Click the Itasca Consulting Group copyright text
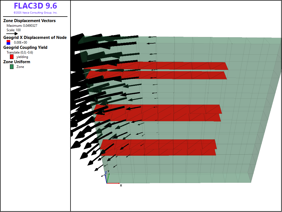This screenshot has width=282, height=212. click(x=35, y=13)
